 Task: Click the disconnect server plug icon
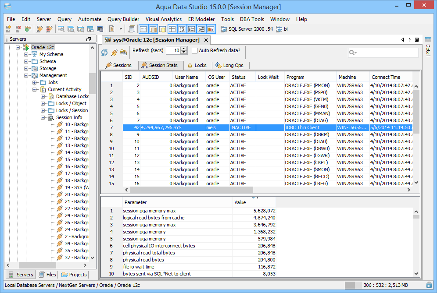coord(49,28)
